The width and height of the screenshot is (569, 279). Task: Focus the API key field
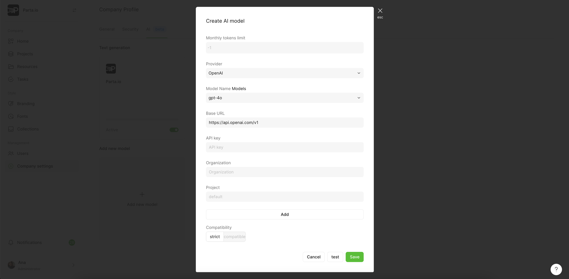tap(284, 147)
